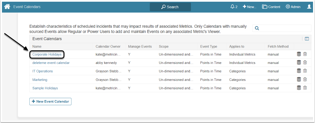Click the database icon for Corporate Holidays
Image resolution: width=315 pixels, height=123 pixels.
pyautogui.click(x=299, y=54)
